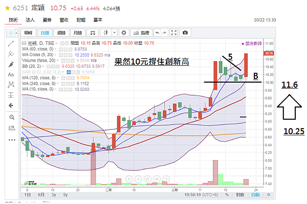The image size is (307, 204).
Task: Set range to 5y in bottom bar
Action: 65,195
